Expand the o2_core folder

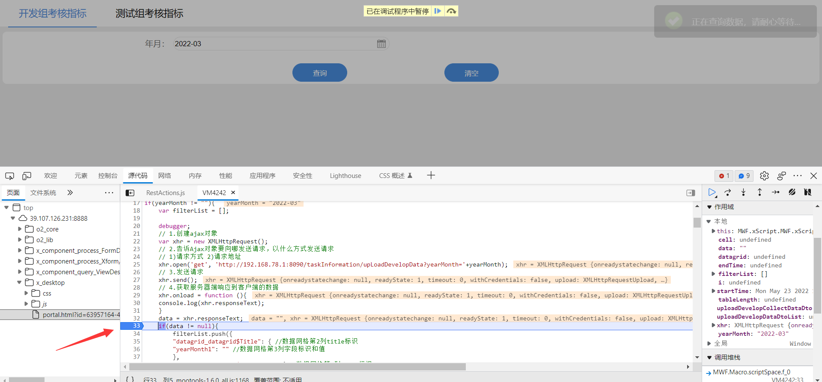(x=20, y=229)
